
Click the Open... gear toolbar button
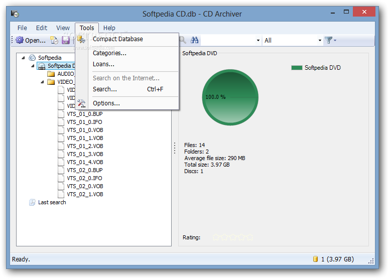[x=31, y=40]
